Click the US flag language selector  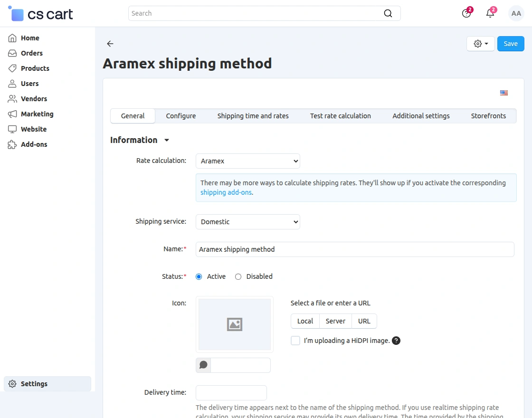(504, 93)
